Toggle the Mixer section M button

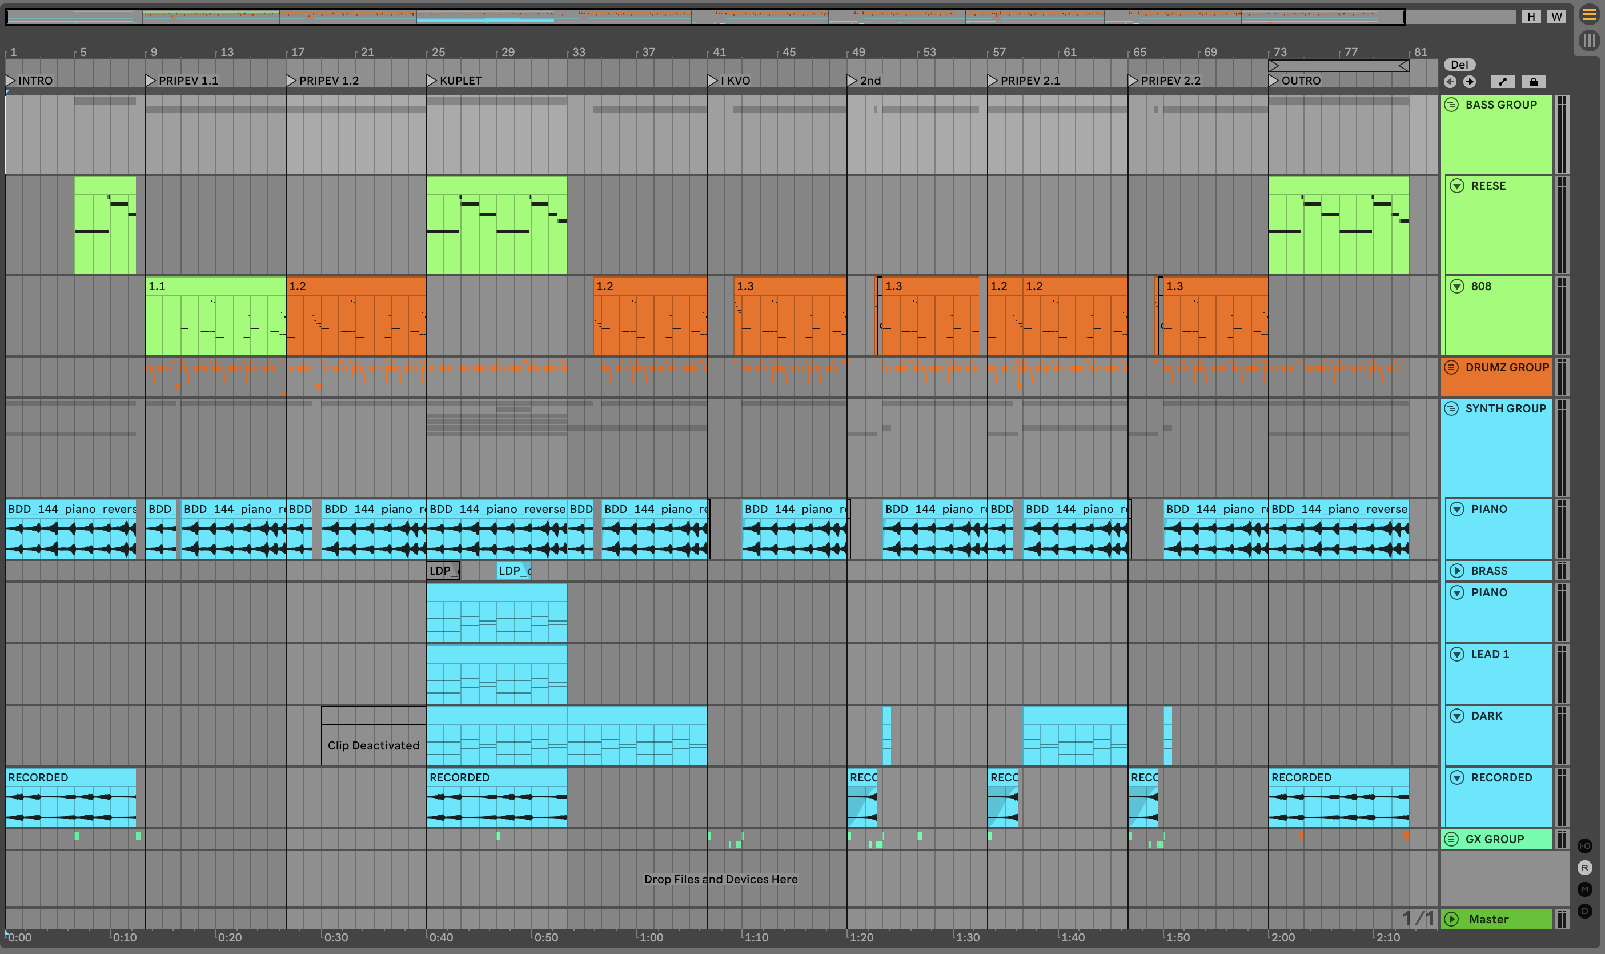click(x=1584, y=889)
